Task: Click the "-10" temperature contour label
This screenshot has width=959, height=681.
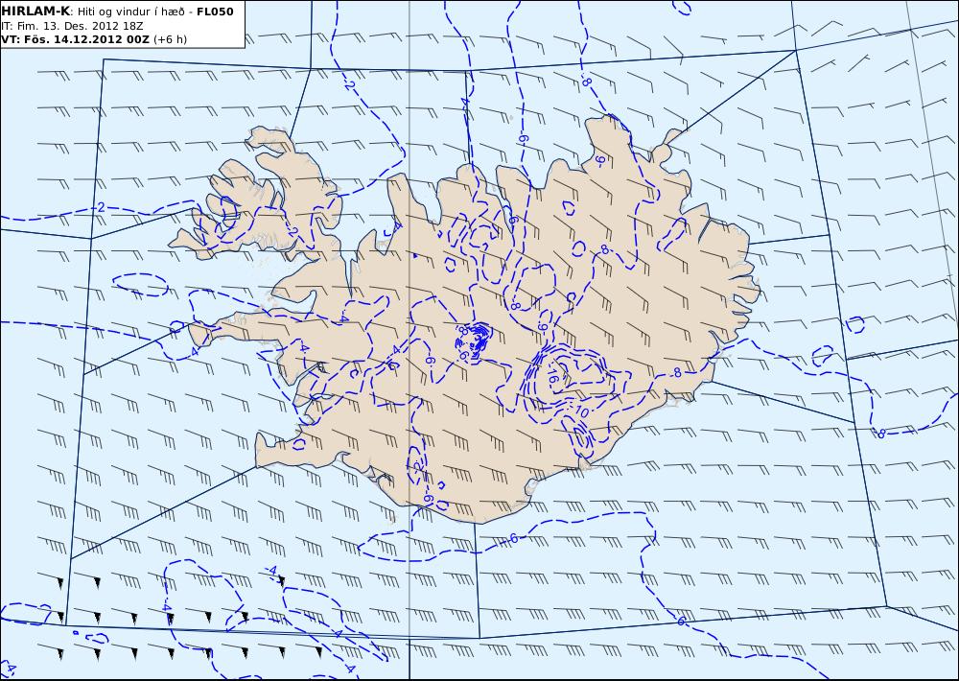Action: point(580,413)
